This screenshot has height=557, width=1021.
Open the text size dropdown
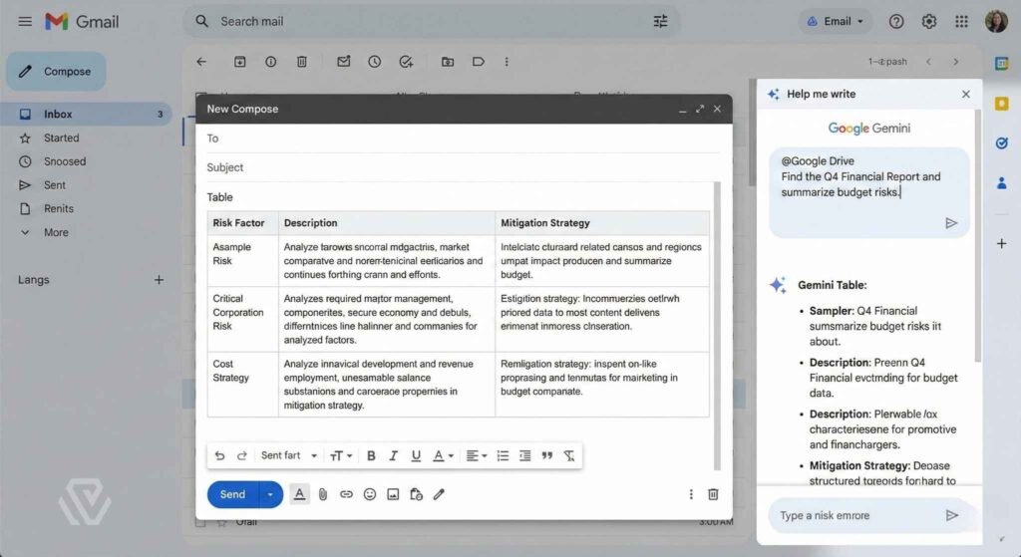(341, 455)
